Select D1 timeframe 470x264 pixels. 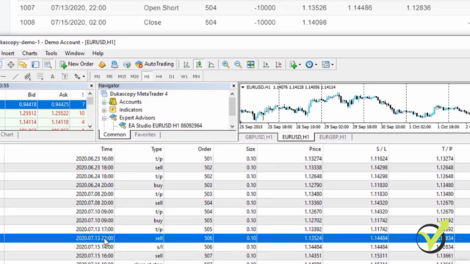click(x=171, y=76)
